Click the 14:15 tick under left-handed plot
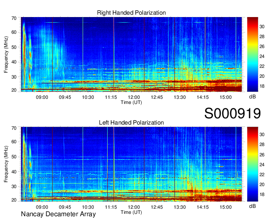This screenshot has height=219, width=269. click(203, 207)
